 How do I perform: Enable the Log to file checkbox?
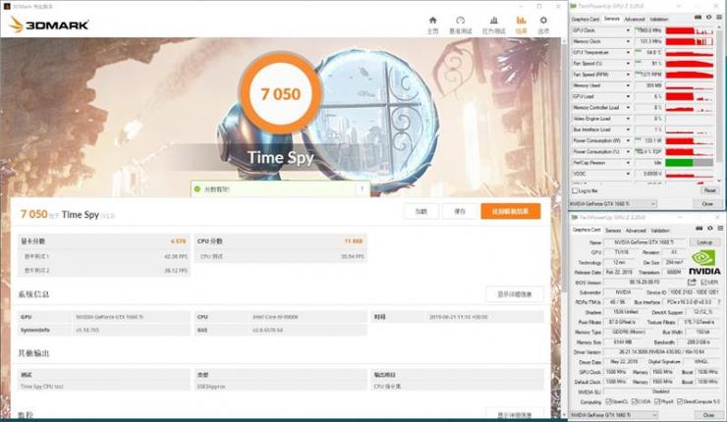[x=575, y=190]
